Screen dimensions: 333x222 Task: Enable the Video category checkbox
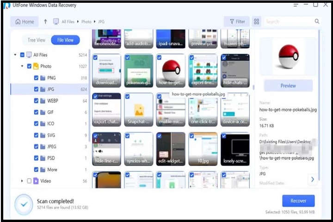click(x=29, y=181)
